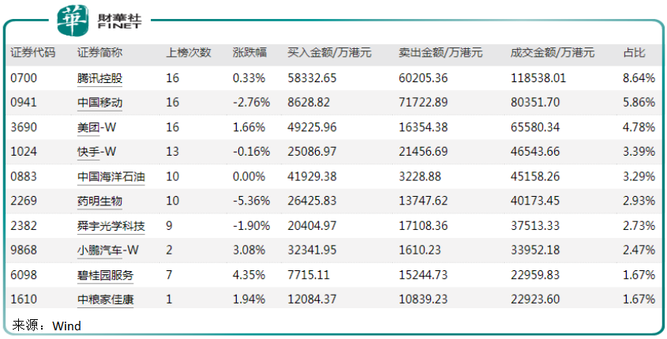Viewport: 667px width, 339px height.
Task: Click the 买入金额/万港元 column header
Action: pos(329,53)
